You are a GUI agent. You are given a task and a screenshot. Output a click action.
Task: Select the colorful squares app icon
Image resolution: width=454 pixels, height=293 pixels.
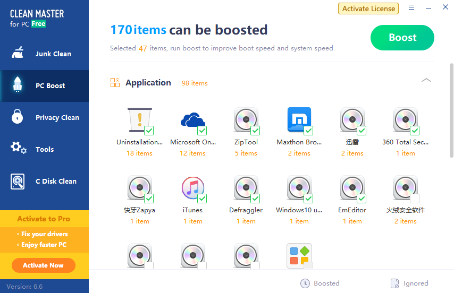click(x=299, y=255)
